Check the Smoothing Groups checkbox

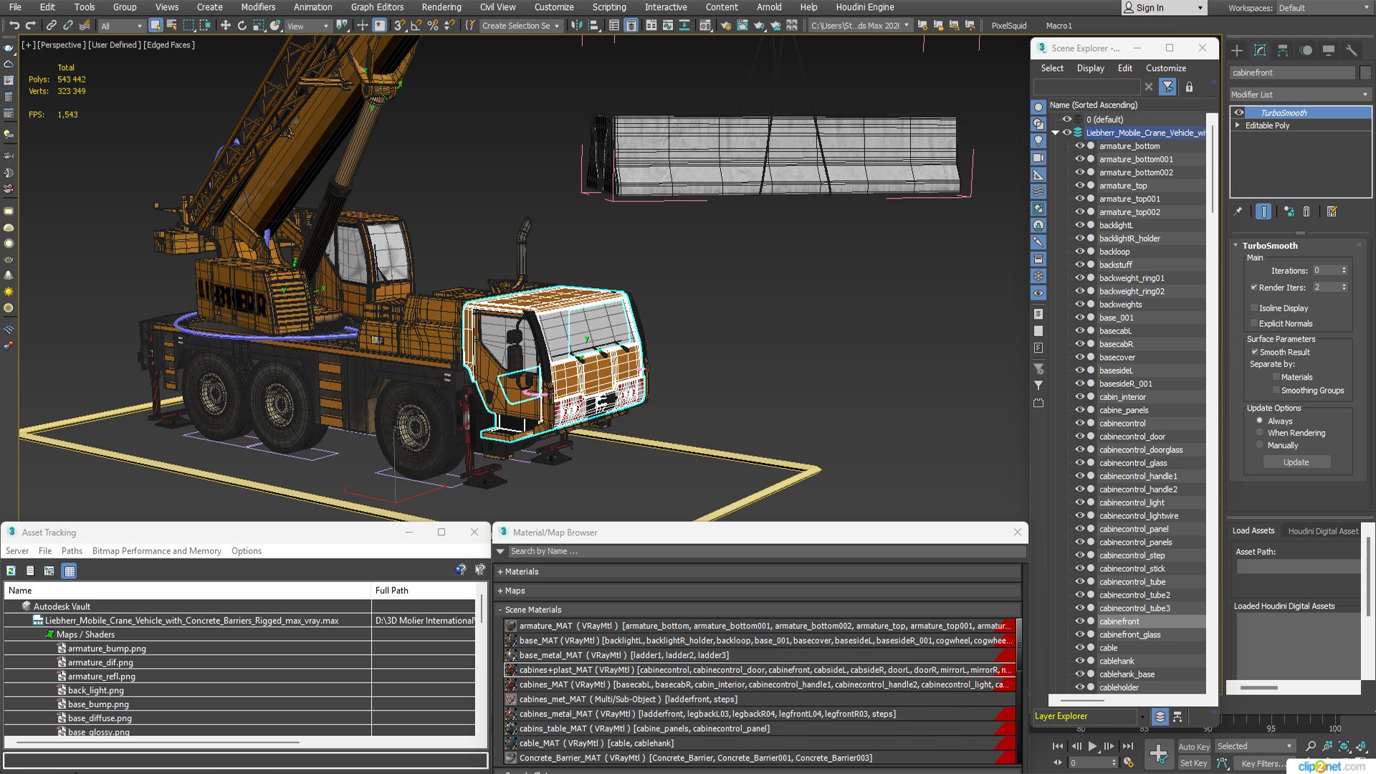click(x=1276, y=391)
